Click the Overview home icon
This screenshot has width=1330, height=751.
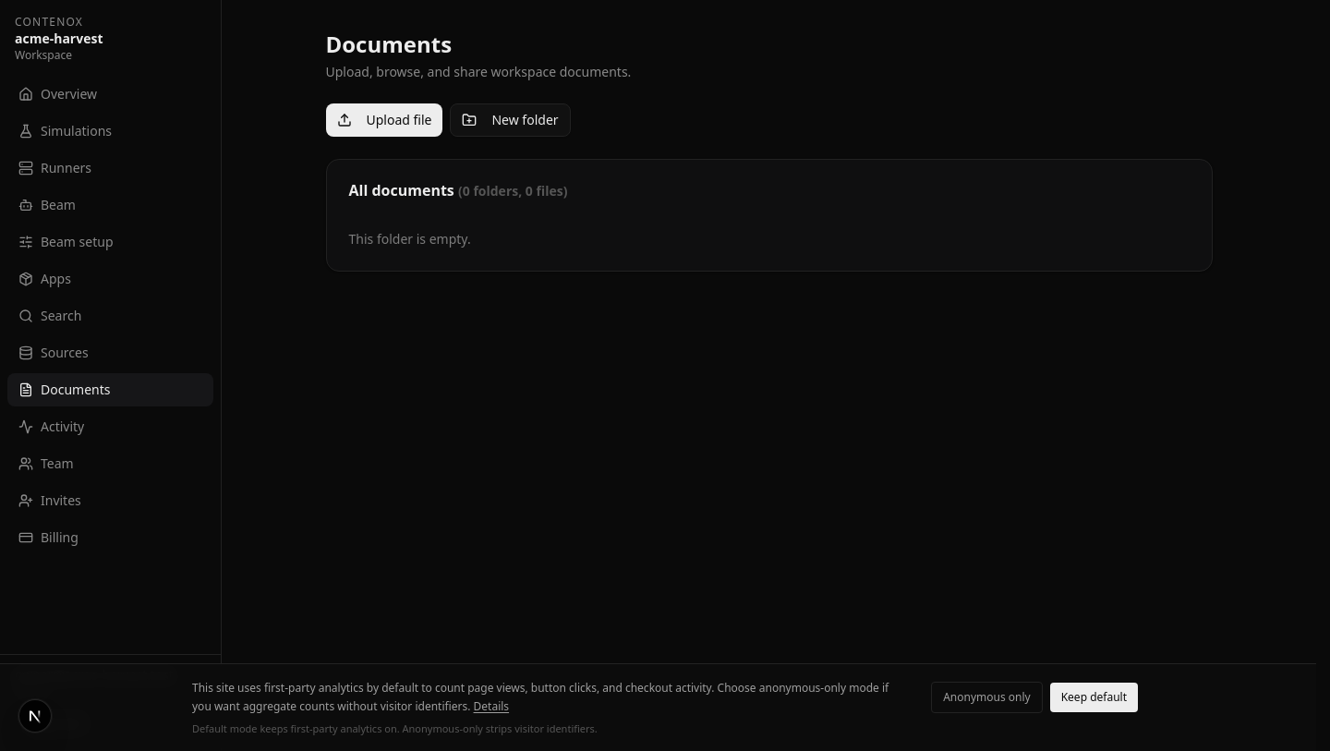(26, 94)
